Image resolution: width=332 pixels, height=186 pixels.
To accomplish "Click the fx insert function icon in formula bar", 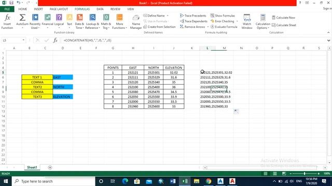I will (56, 40).
